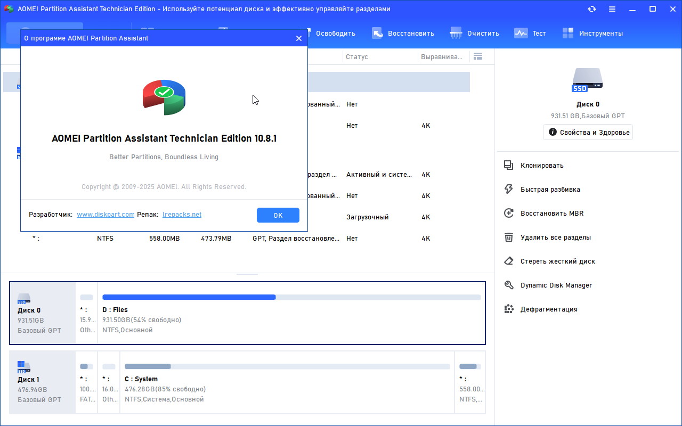Launch Дефрагментация

click(549, 309)
